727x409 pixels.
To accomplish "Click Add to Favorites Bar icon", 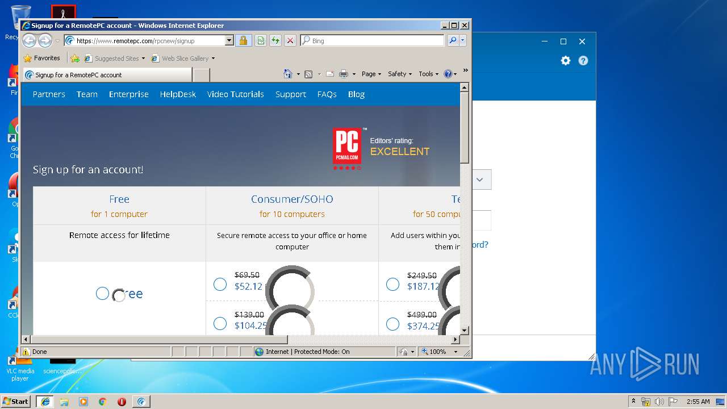I will 75,58.
